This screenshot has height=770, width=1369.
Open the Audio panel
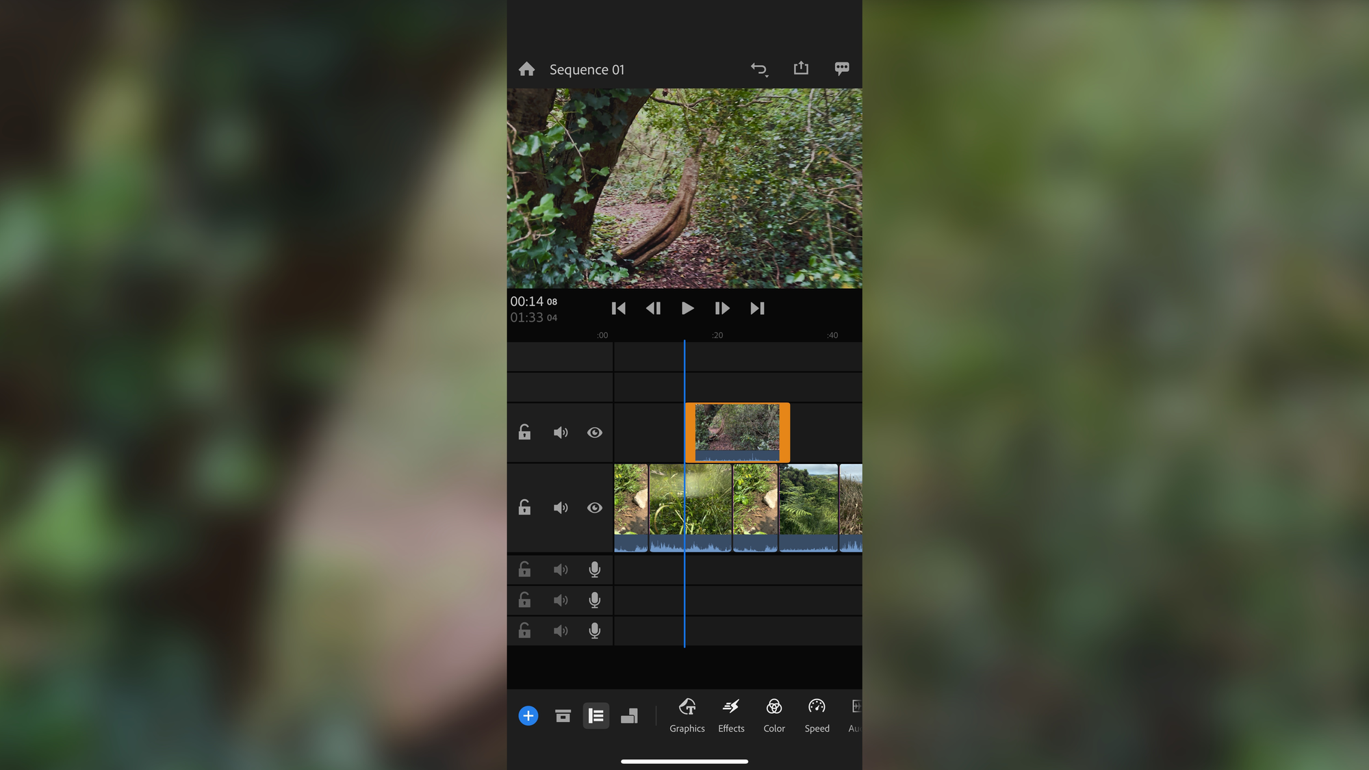point(855,715)
